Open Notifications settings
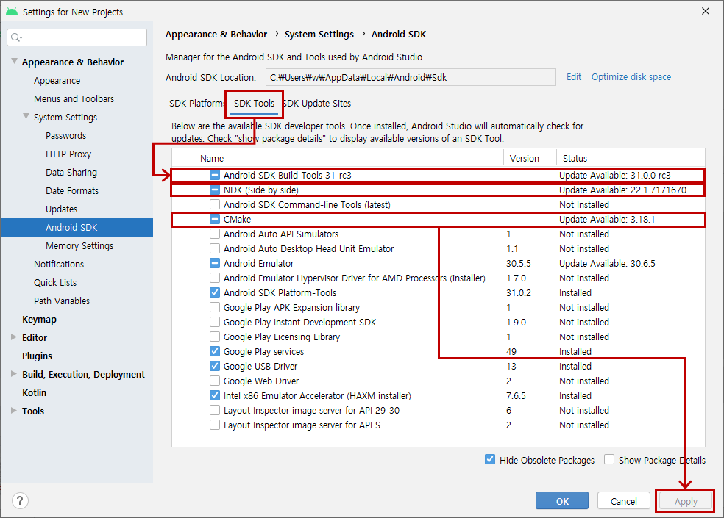This screenshot has width=724, height=518. [x=59, y=264]
